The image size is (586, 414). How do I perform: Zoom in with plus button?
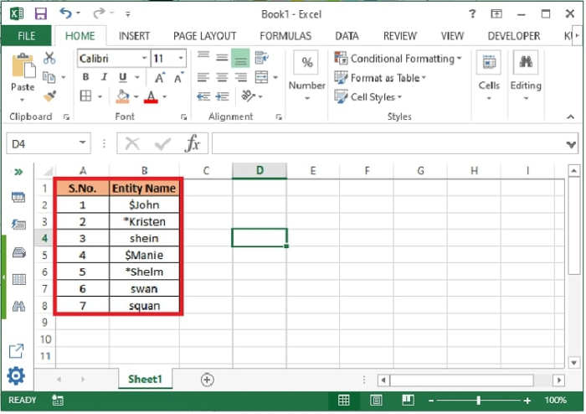(x=527, y=401)
